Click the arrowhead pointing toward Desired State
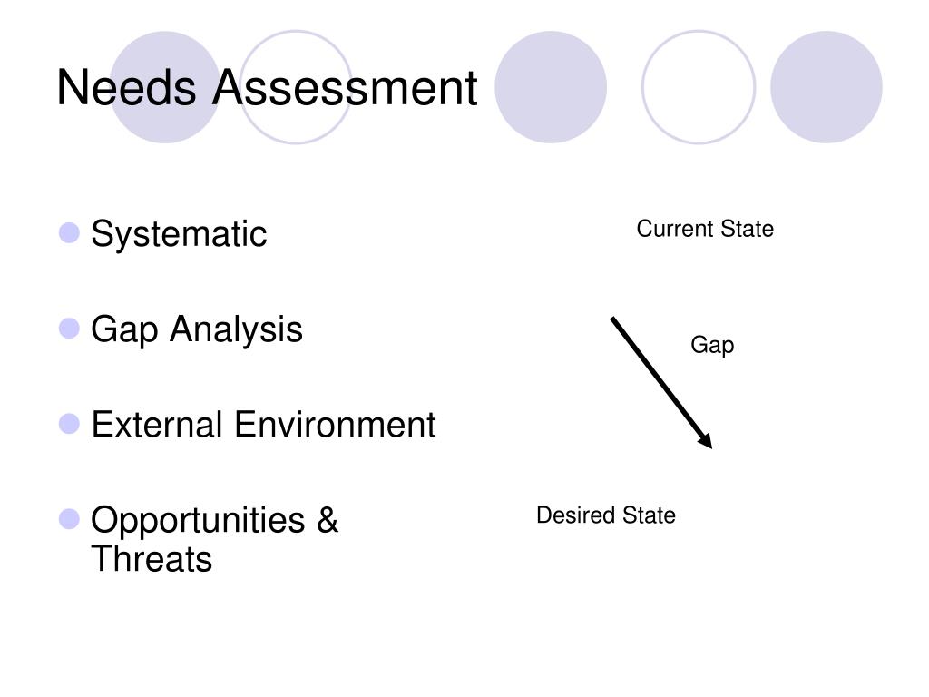Screen dimensions: 929x697 [x=705, y=440]
